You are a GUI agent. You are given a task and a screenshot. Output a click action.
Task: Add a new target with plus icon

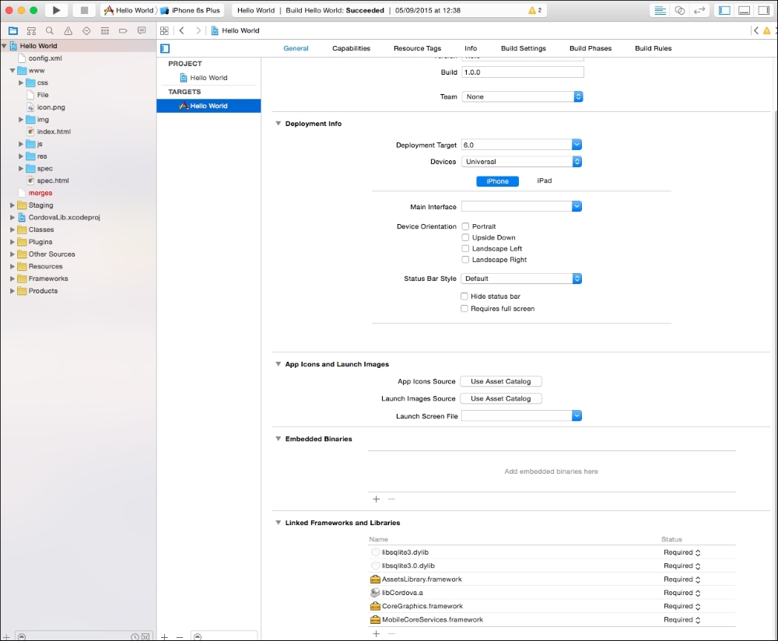(x=164, y=636)
